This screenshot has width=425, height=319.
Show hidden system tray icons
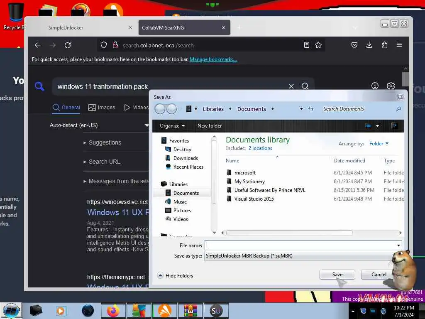(x=353, y=311)
